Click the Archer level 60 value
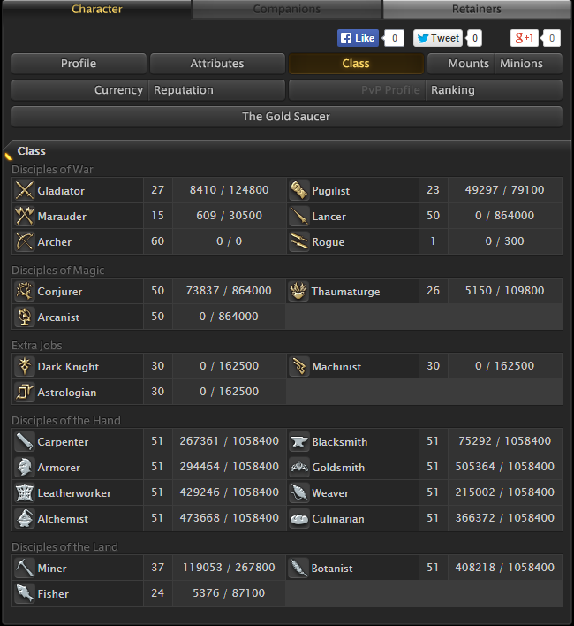Screen dimensions: 574x626 click(x=157, y=241)
